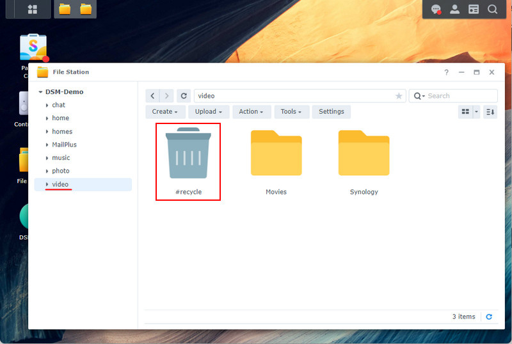
Task: Refresh the item count in the status bar
Action: point(489,317)
